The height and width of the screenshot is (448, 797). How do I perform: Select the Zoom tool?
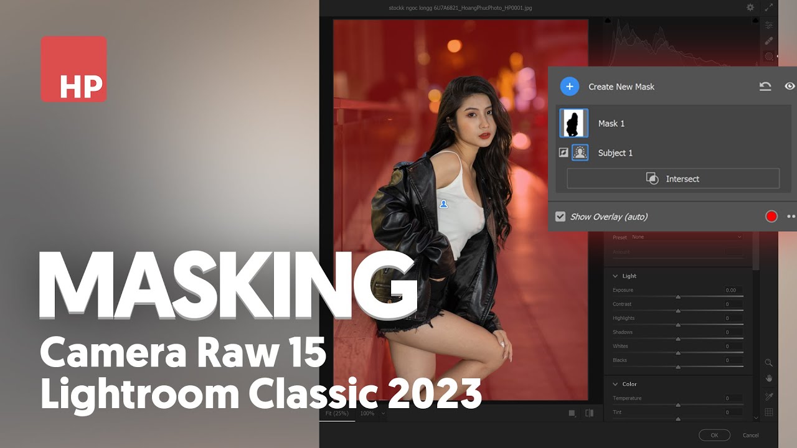tap(768, 362)
